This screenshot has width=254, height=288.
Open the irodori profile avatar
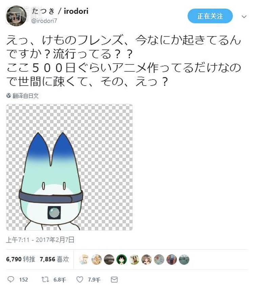tap(16, 16)
